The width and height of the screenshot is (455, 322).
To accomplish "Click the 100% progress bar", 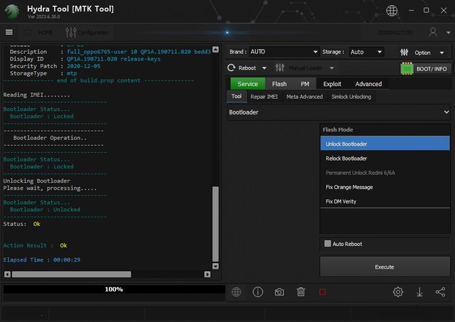I will click(114, 289).
